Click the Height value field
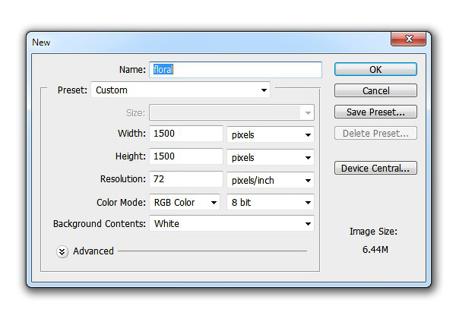456x325 pixels. [186, 156]
